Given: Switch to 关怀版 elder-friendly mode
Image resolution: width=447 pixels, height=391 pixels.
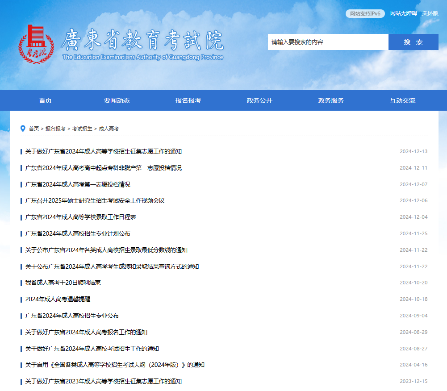Looking at the screenshot, I should click(x=431, y=13).
